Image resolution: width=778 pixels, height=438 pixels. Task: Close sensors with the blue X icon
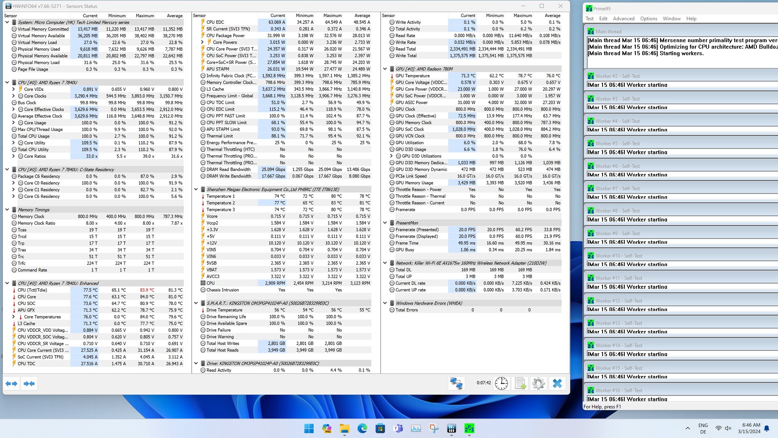(557, 383)
